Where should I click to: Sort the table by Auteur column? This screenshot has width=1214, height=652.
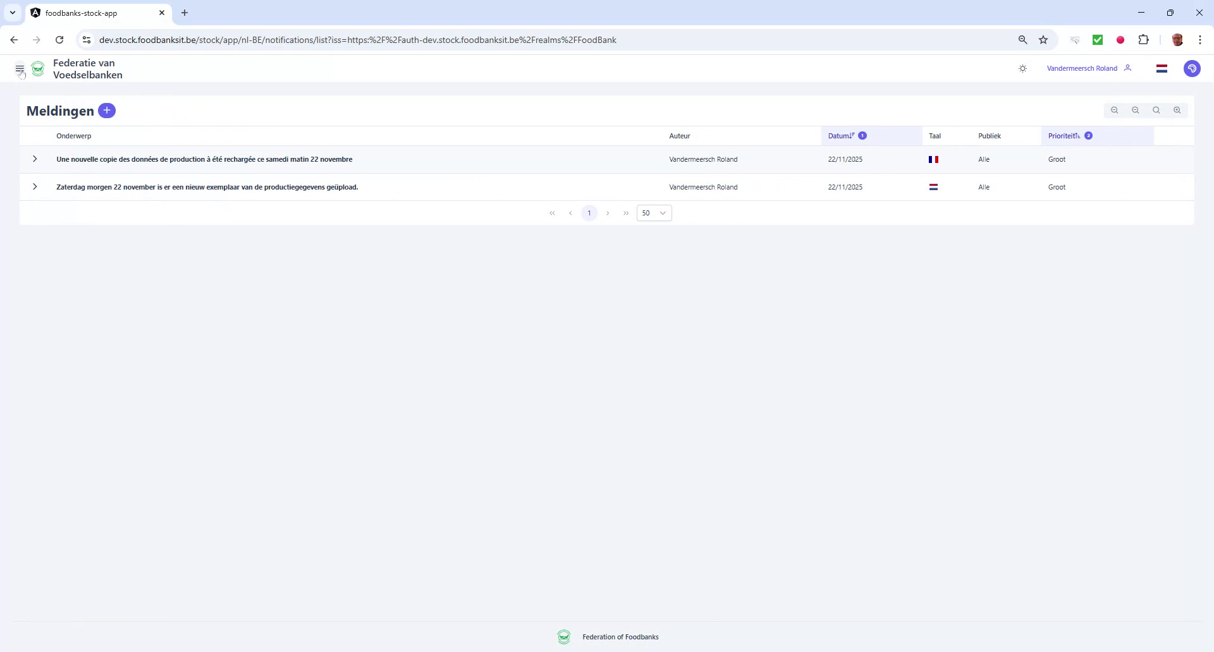pyautogui.click(x=679, y=135)
